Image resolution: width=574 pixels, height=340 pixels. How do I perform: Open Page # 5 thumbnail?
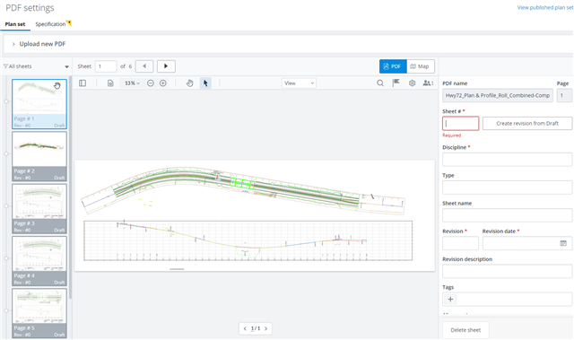(x=39, y=313)
